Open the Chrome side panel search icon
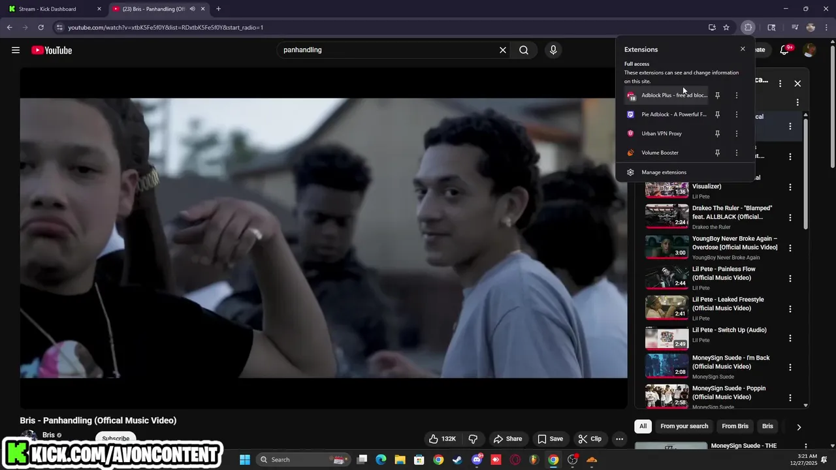 [x=771, y=27]
